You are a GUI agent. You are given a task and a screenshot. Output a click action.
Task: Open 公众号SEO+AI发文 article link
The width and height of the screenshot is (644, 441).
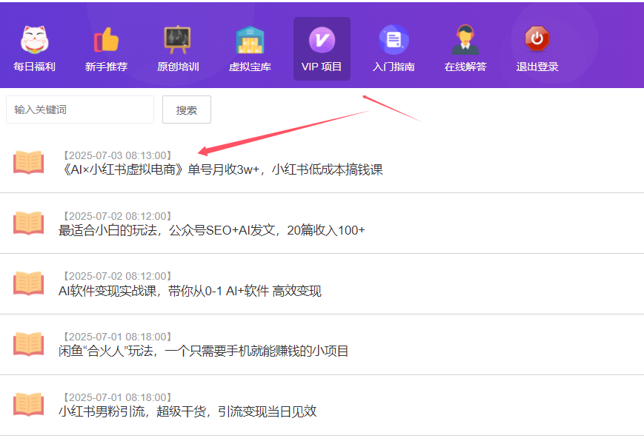pyautogui.click(x=211, y=230)
